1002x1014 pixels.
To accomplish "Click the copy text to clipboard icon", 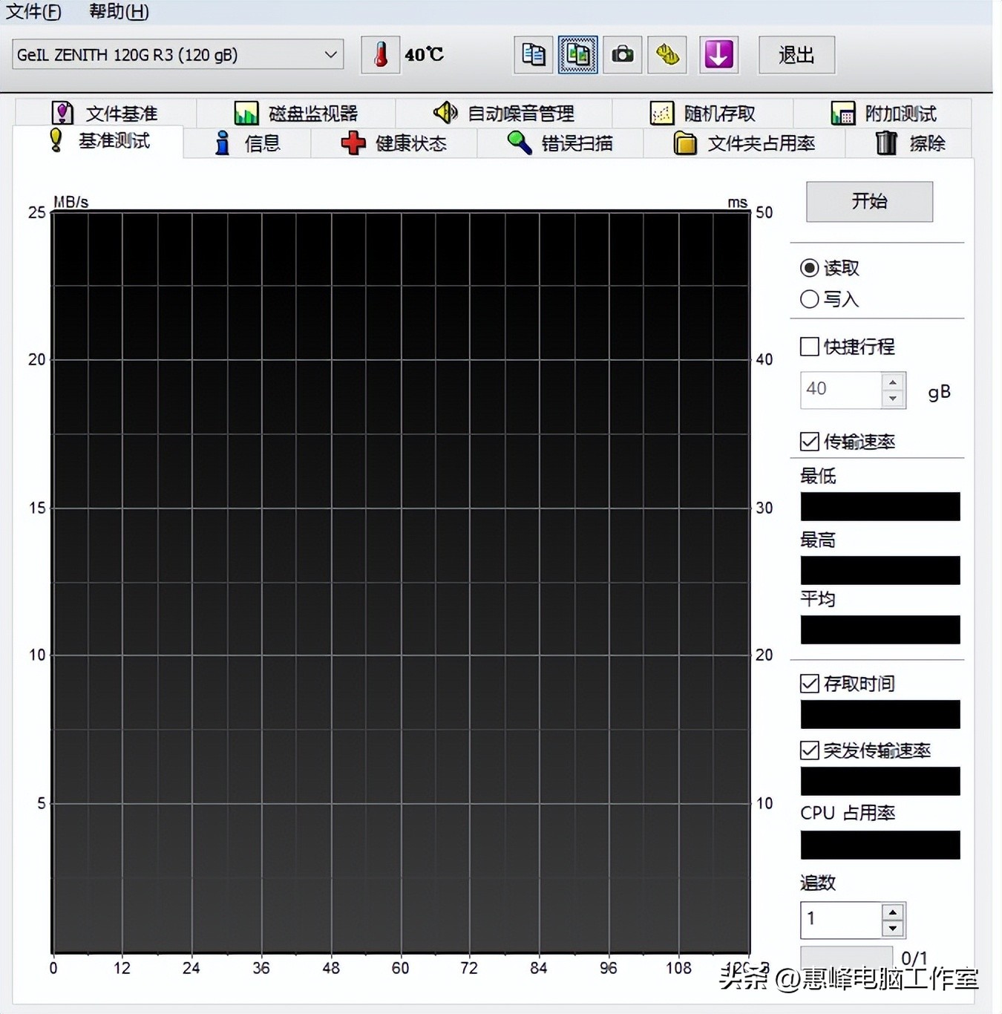I will click(x=533, y=54).
